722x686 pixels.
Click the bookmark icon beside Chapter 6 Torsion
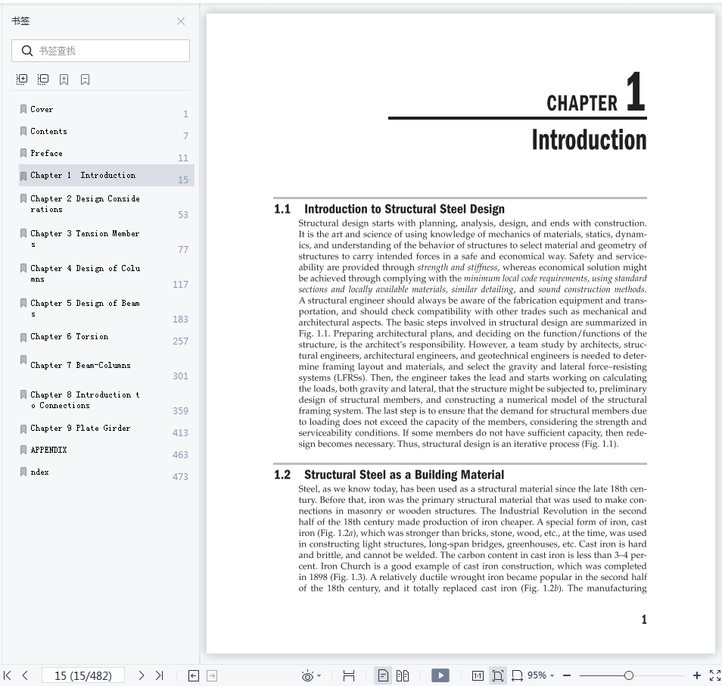coord(23,337)
